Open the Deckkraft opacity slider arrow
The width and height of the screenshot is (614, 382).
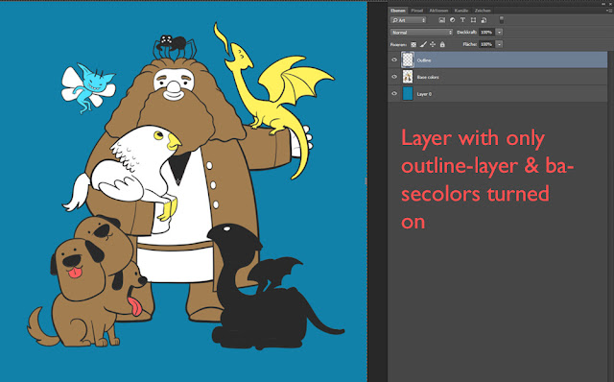(x=499, y=32)
